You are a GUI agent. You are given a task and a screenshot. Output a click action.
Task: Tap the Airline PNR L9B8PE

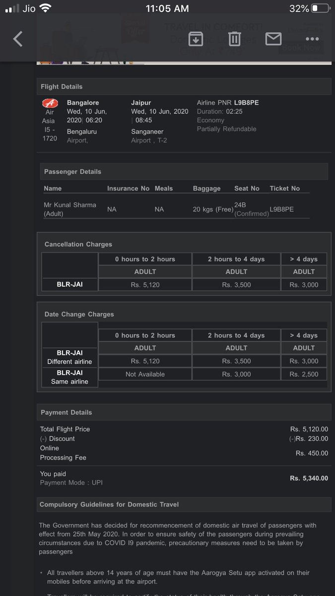click(x=228, y=103)
